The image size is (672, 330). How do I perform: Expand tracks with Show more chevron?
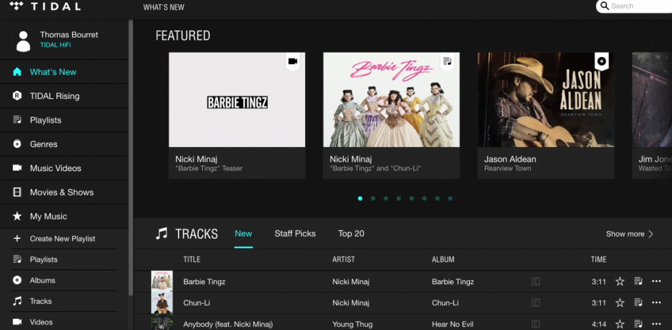click(650, 234)
